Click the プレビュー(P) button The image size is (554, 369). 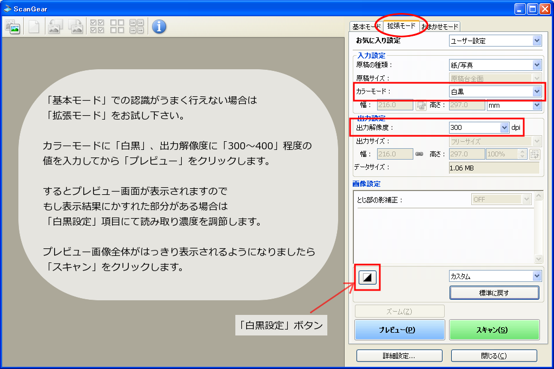click(399, 330)
